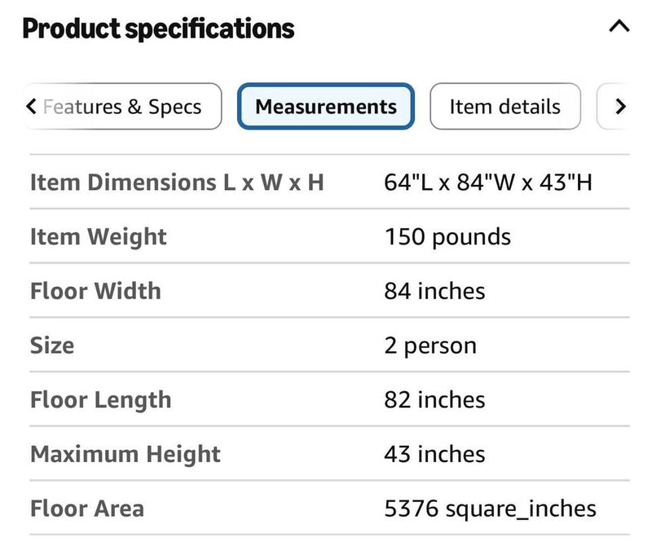This screenshot has height=551, width=652.
Task: Click the Floor Area label
Action: click(x=87, y=508)
